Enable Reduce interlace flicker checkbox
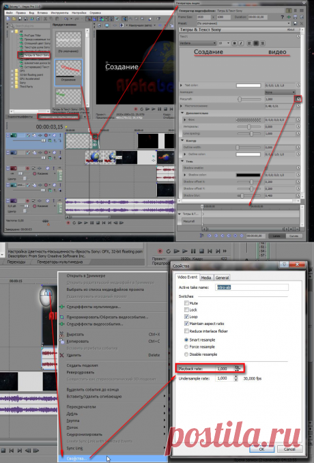The width and height of the screenshot is (314, 463). click(186, 331)
